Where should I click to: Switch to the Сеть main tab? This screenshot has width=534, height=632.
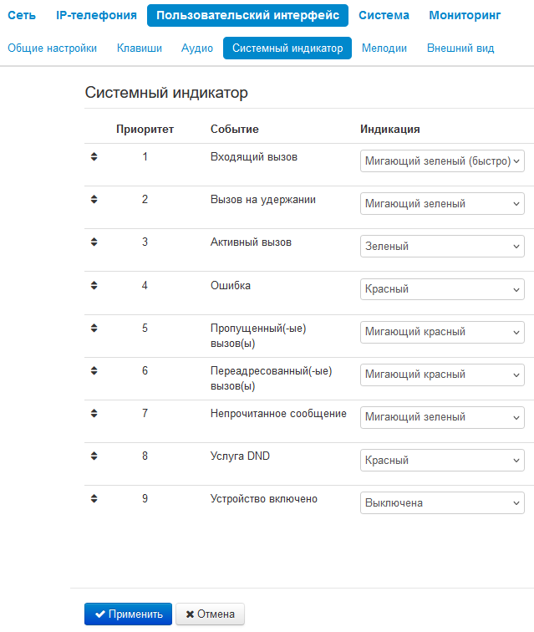click(x=22, y=15)
